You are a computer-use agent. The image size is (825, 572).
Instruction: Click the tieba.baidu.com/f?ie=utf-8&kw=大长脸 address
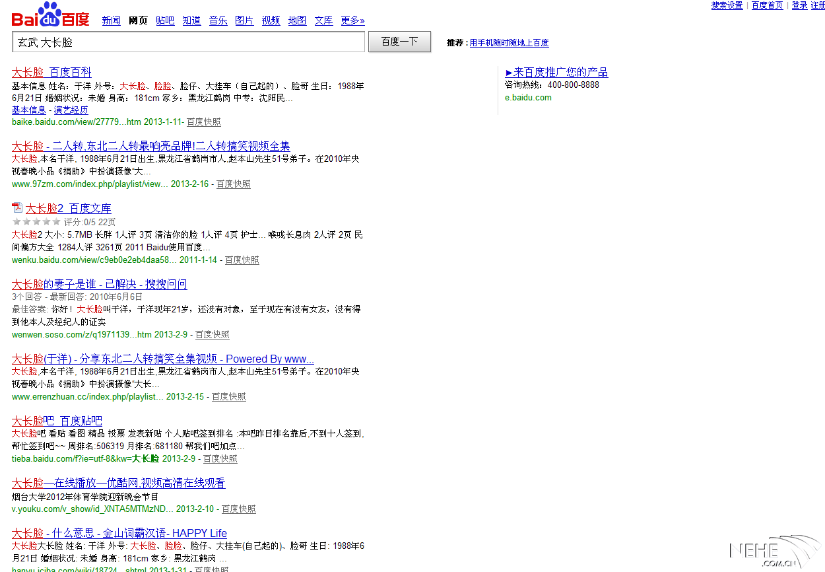click(x=86, y=459)
